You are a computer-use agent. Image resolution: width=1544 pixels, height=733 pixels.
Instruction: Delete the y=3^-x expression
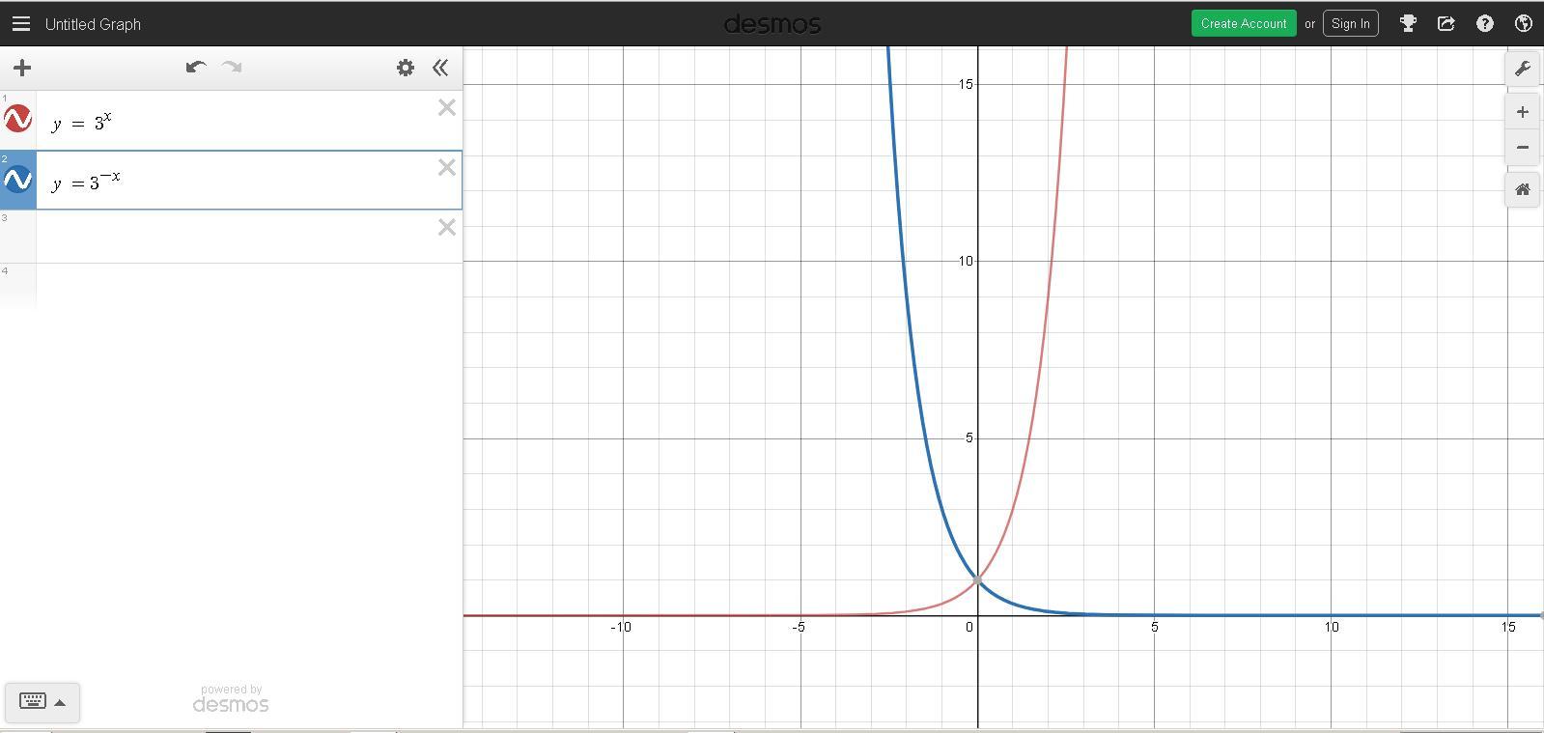coord(446,168)
